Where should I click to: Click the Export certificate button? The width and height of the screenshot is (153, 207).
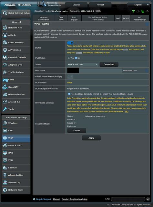click(77, 130)
